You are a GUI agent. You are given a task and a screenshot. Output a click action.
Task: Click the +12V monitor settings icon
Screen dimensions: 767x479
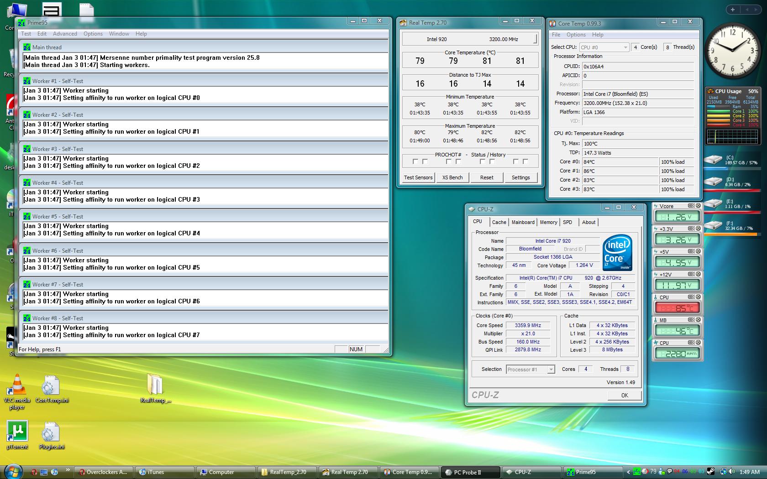click(x=691, y=274)
